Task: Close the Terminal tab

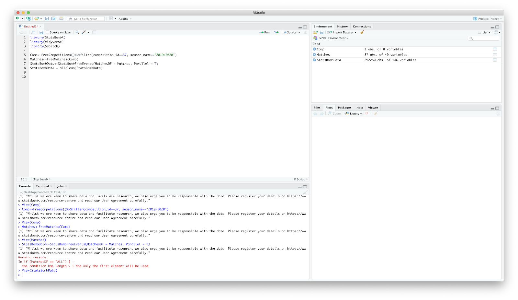Action: [51, 186]
